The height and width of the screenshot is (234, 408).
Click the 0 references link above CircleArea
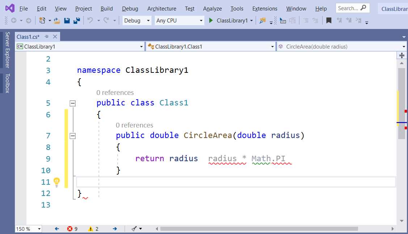coord(134,125)
